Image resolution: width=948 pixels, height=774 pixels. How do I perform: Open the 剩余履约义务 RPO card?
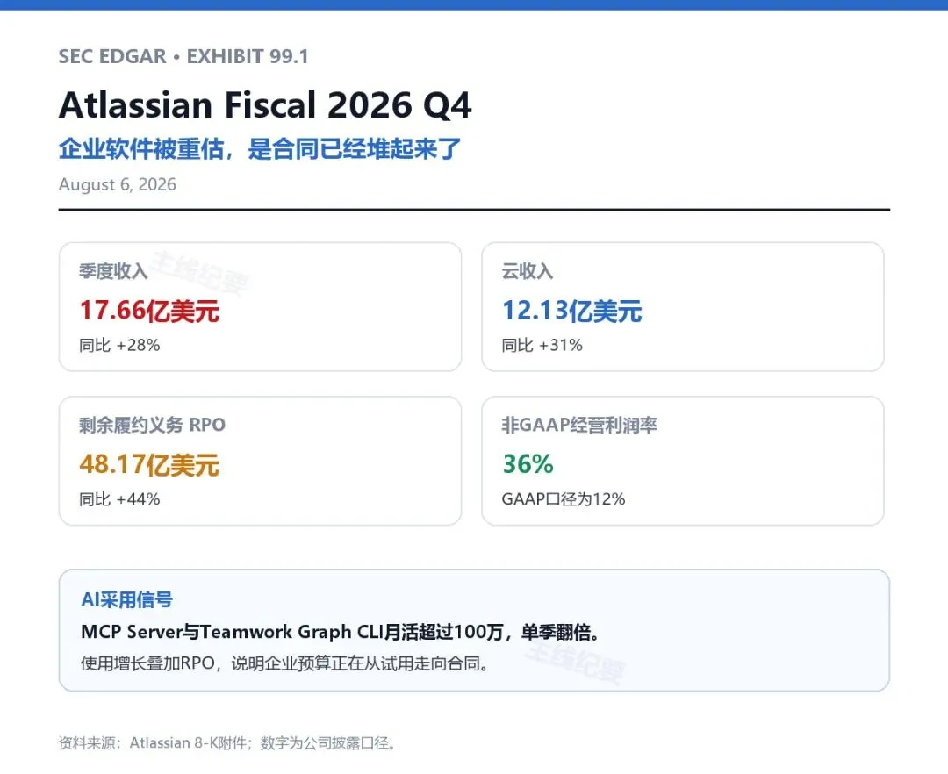pos(260,461)
